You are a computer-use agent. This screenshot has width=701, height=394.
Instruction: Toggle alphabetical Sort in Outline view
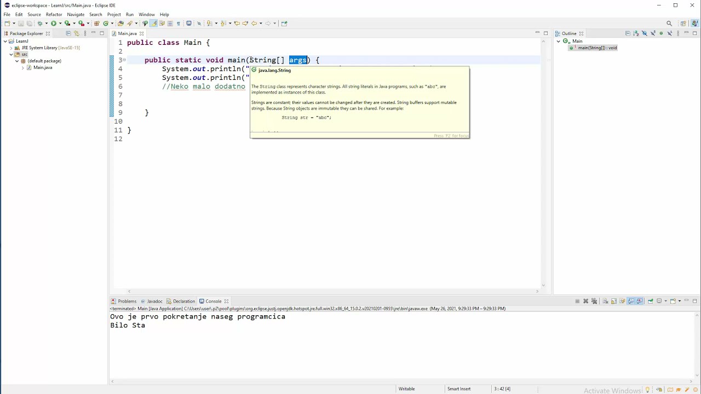point(636,33)
